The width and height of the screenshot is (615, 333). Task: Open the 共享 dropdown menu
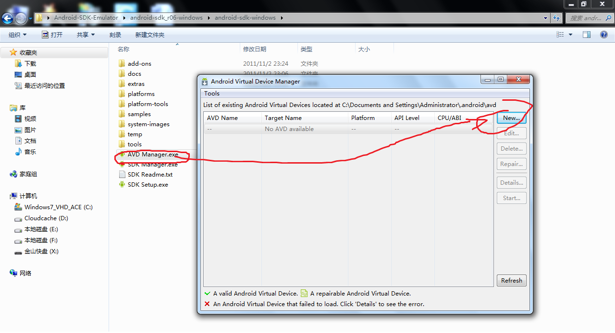[x=86, y=35]
